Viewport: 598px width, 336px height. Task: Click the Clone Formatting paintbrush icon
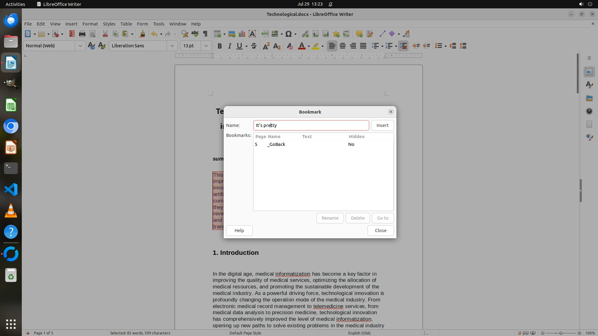pos(142,34)
